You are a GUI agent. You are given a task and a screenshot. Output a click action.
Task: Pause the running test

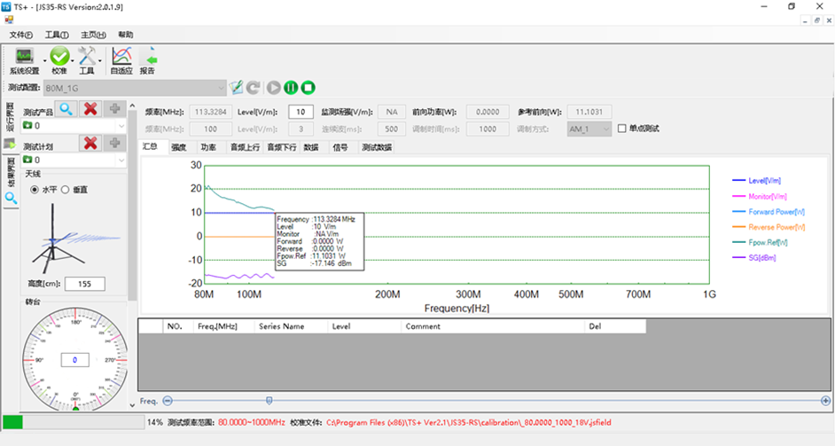pyautogui.click(x=291, y=88)
